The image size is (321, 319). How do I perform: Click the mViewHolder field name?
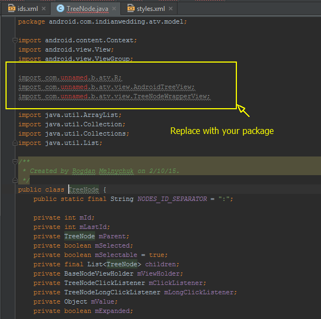pos(158,273)
